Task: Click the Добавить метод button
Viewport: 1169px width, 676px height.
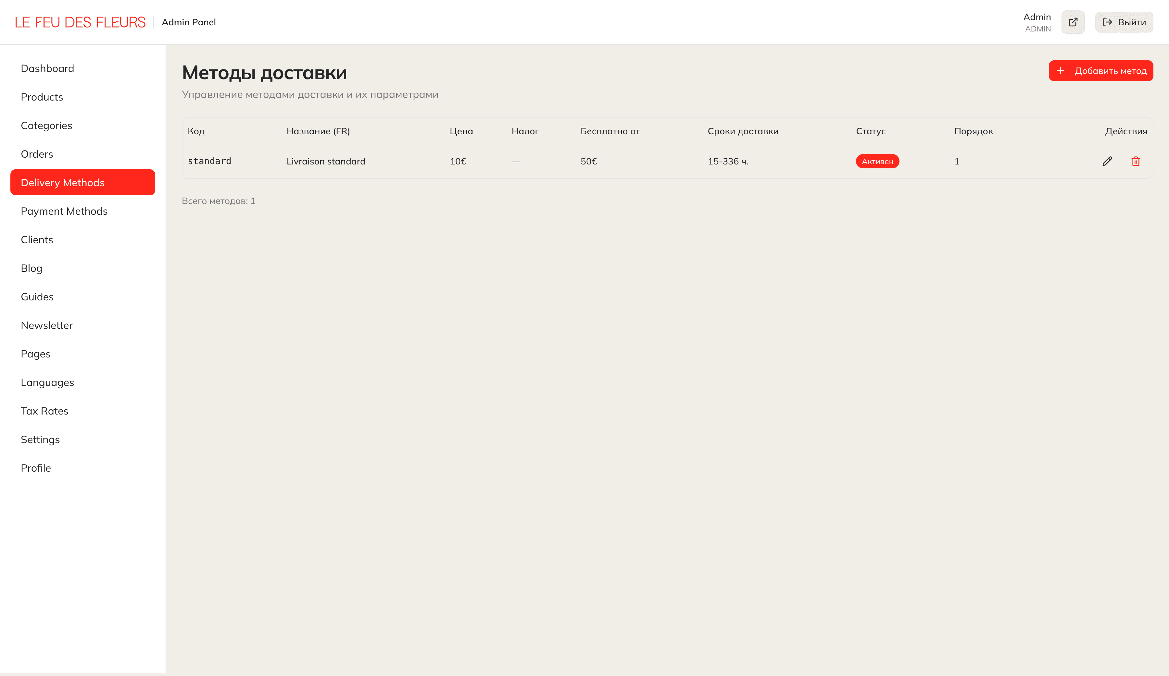Action: pos(1100,71)
